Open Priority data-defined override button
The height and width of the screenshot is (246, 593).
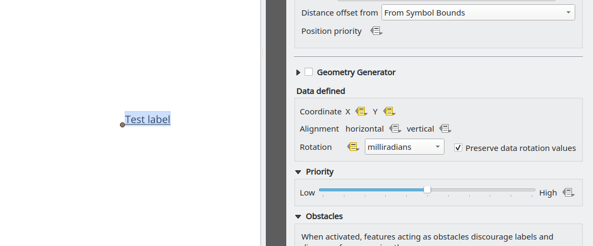pyautogui.click(x=568, y=192)
